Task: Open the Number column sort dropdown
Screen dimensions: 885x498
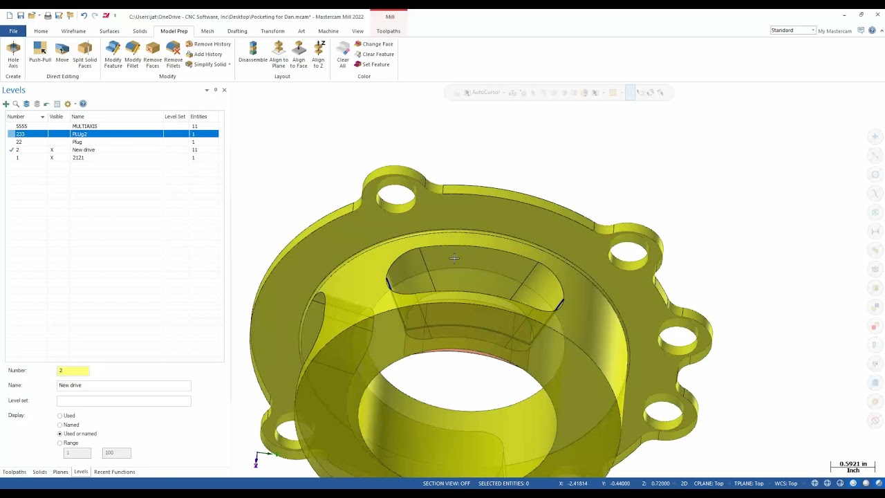Action: tap(42, 117)
